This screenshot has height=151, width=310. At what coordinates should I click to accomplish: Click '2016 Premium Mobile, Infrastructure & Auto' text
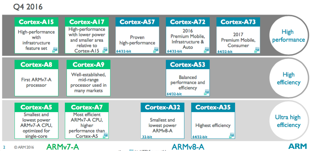click(x=188, y=39)
